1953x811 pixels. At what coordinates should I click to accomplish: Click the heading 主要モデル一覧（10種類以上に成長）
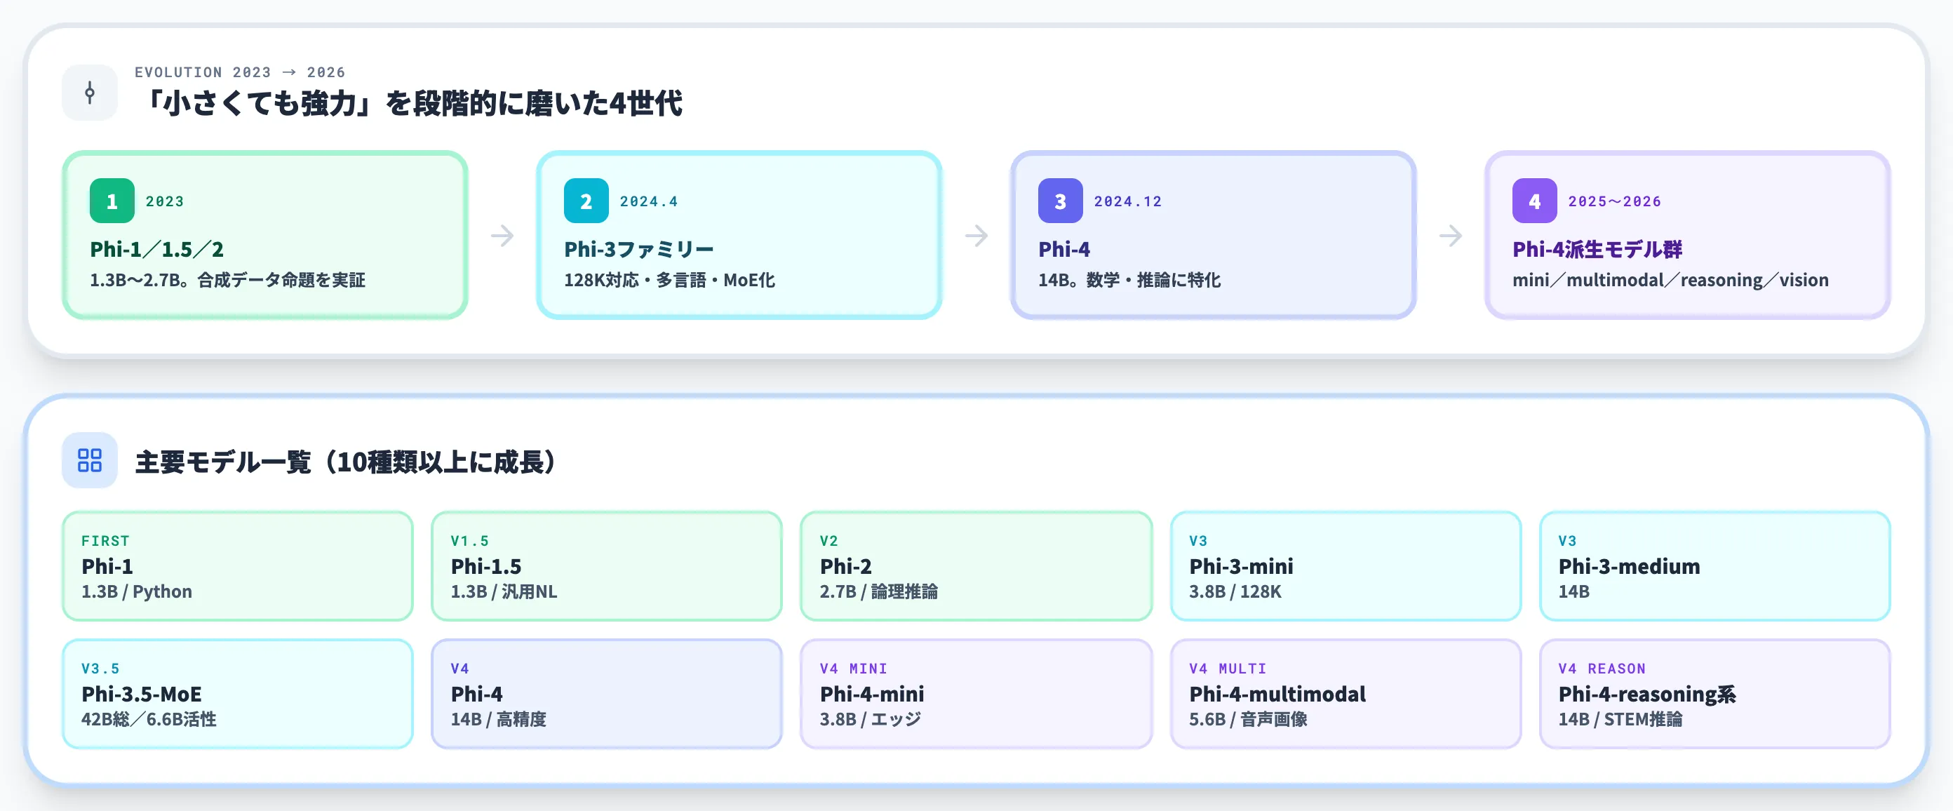click(x=346, y=462)
